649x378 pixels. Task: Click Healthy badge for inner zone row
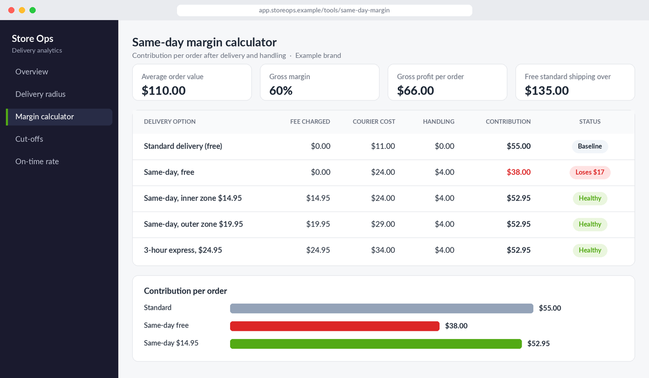pos(590,198)
